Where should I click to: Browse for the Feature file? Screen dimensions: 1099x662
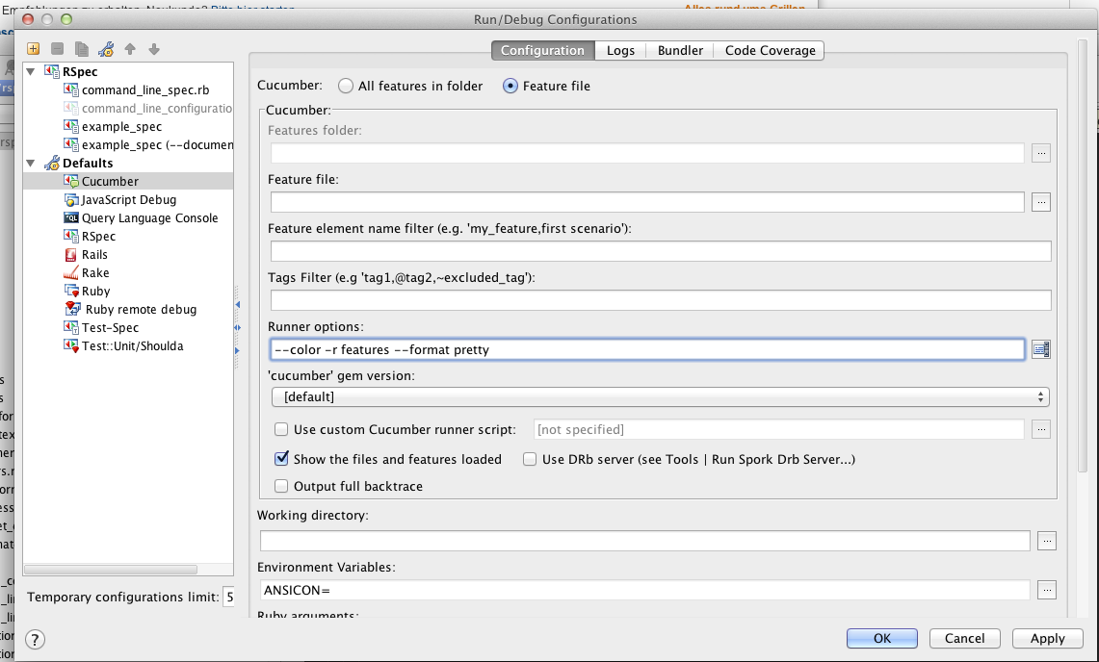pos(1041,202)
